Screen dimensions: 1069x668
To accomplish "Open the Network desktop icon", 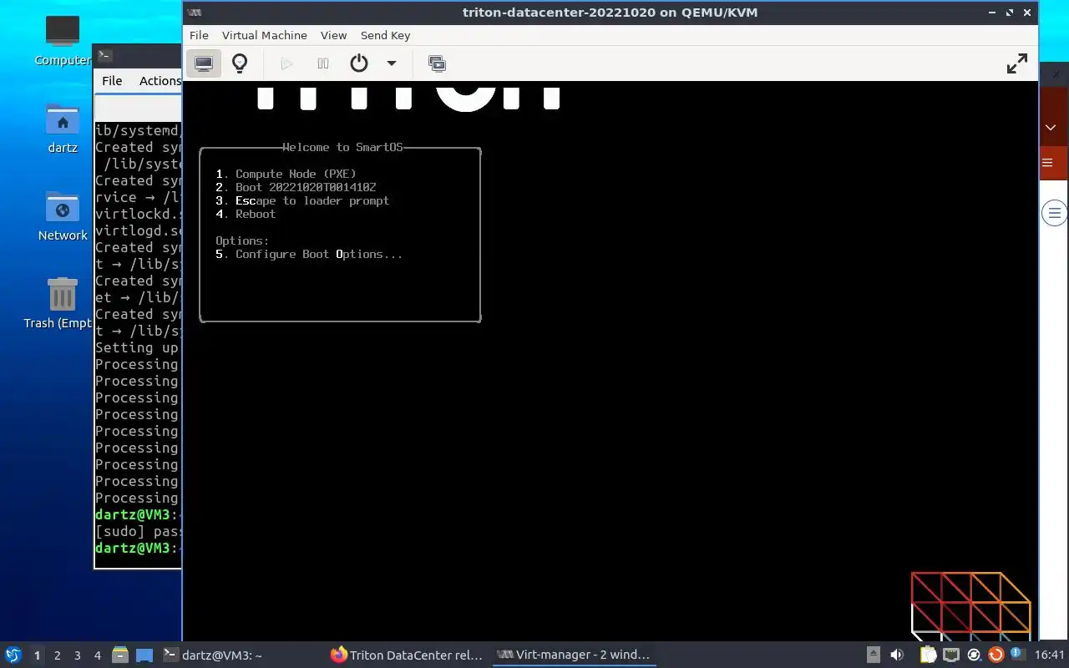I will coord(63,216).
